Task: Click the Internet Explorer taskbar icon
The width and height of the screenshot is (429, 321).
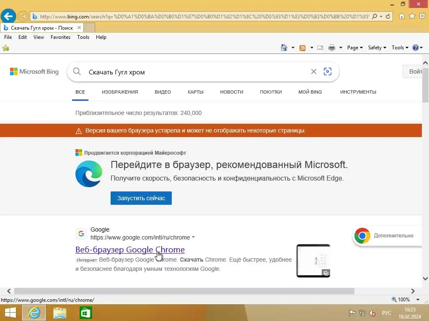Action: pyautogui.click(x=34, y=313)
